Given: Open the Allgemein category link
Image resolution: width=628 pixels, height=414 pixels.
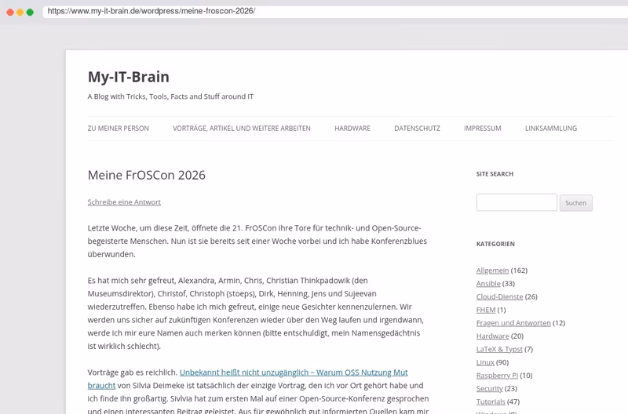Looking at the screenshot, I should click(493, 271).
